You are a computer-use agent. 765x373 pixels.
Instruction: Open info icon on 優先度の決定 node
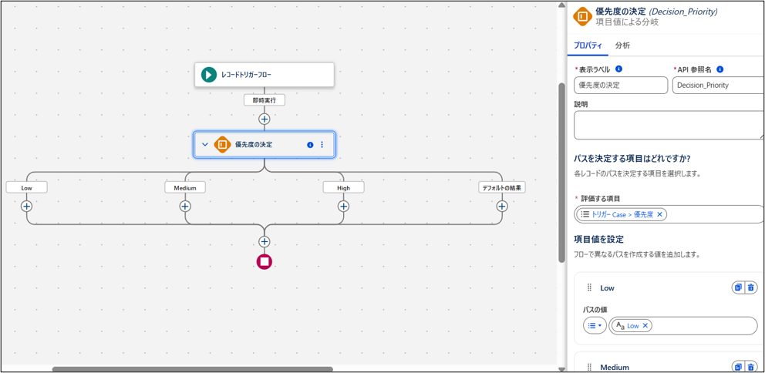310,145
